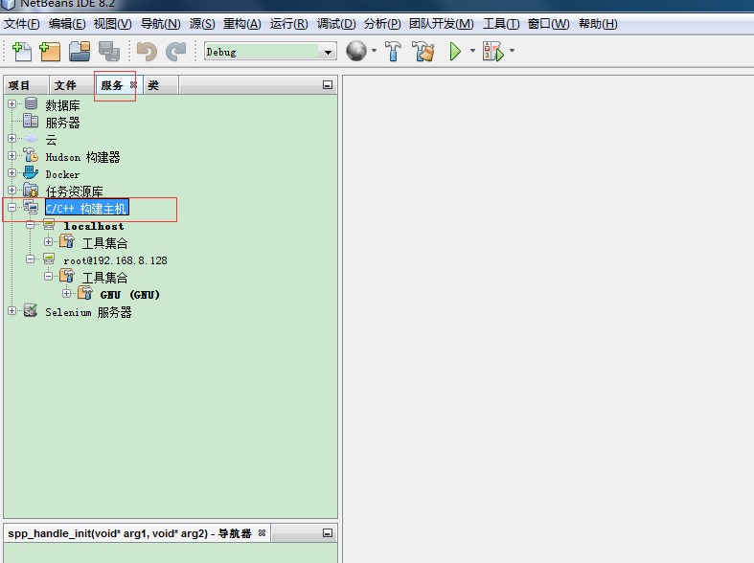Click the Open Project toolbar icon
Image resolution: width=754 pixels, height=563 pixels.
click(80, 52)
